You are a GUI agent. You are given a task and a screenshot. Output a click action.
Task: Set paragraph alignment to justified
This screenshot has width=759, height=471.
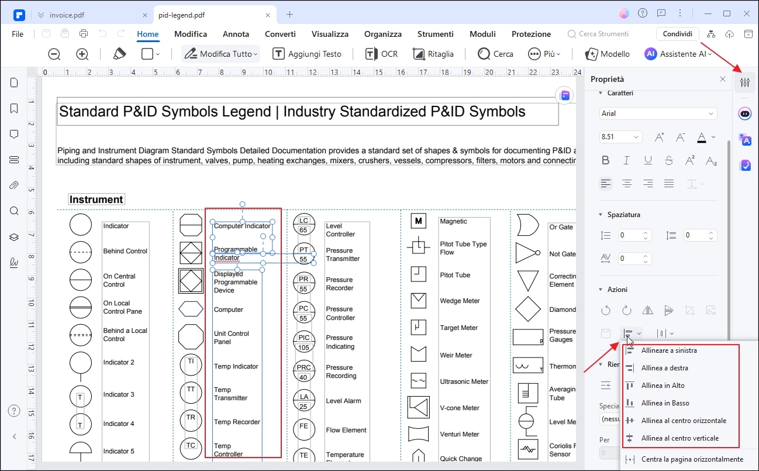tap(669, 184)
